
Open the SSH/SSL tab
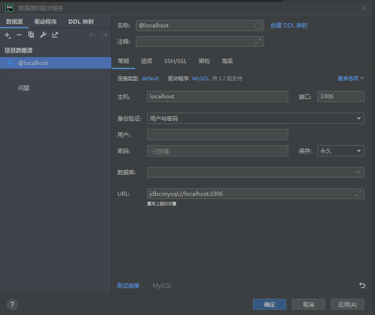pyautogui.click(x=175, y=61)
